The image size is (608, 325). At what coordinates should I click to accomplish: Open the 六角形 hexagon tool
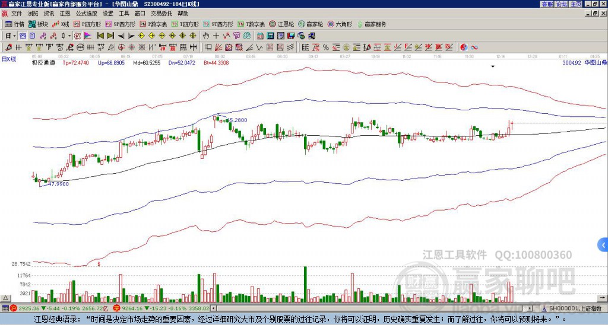[340, 24]
